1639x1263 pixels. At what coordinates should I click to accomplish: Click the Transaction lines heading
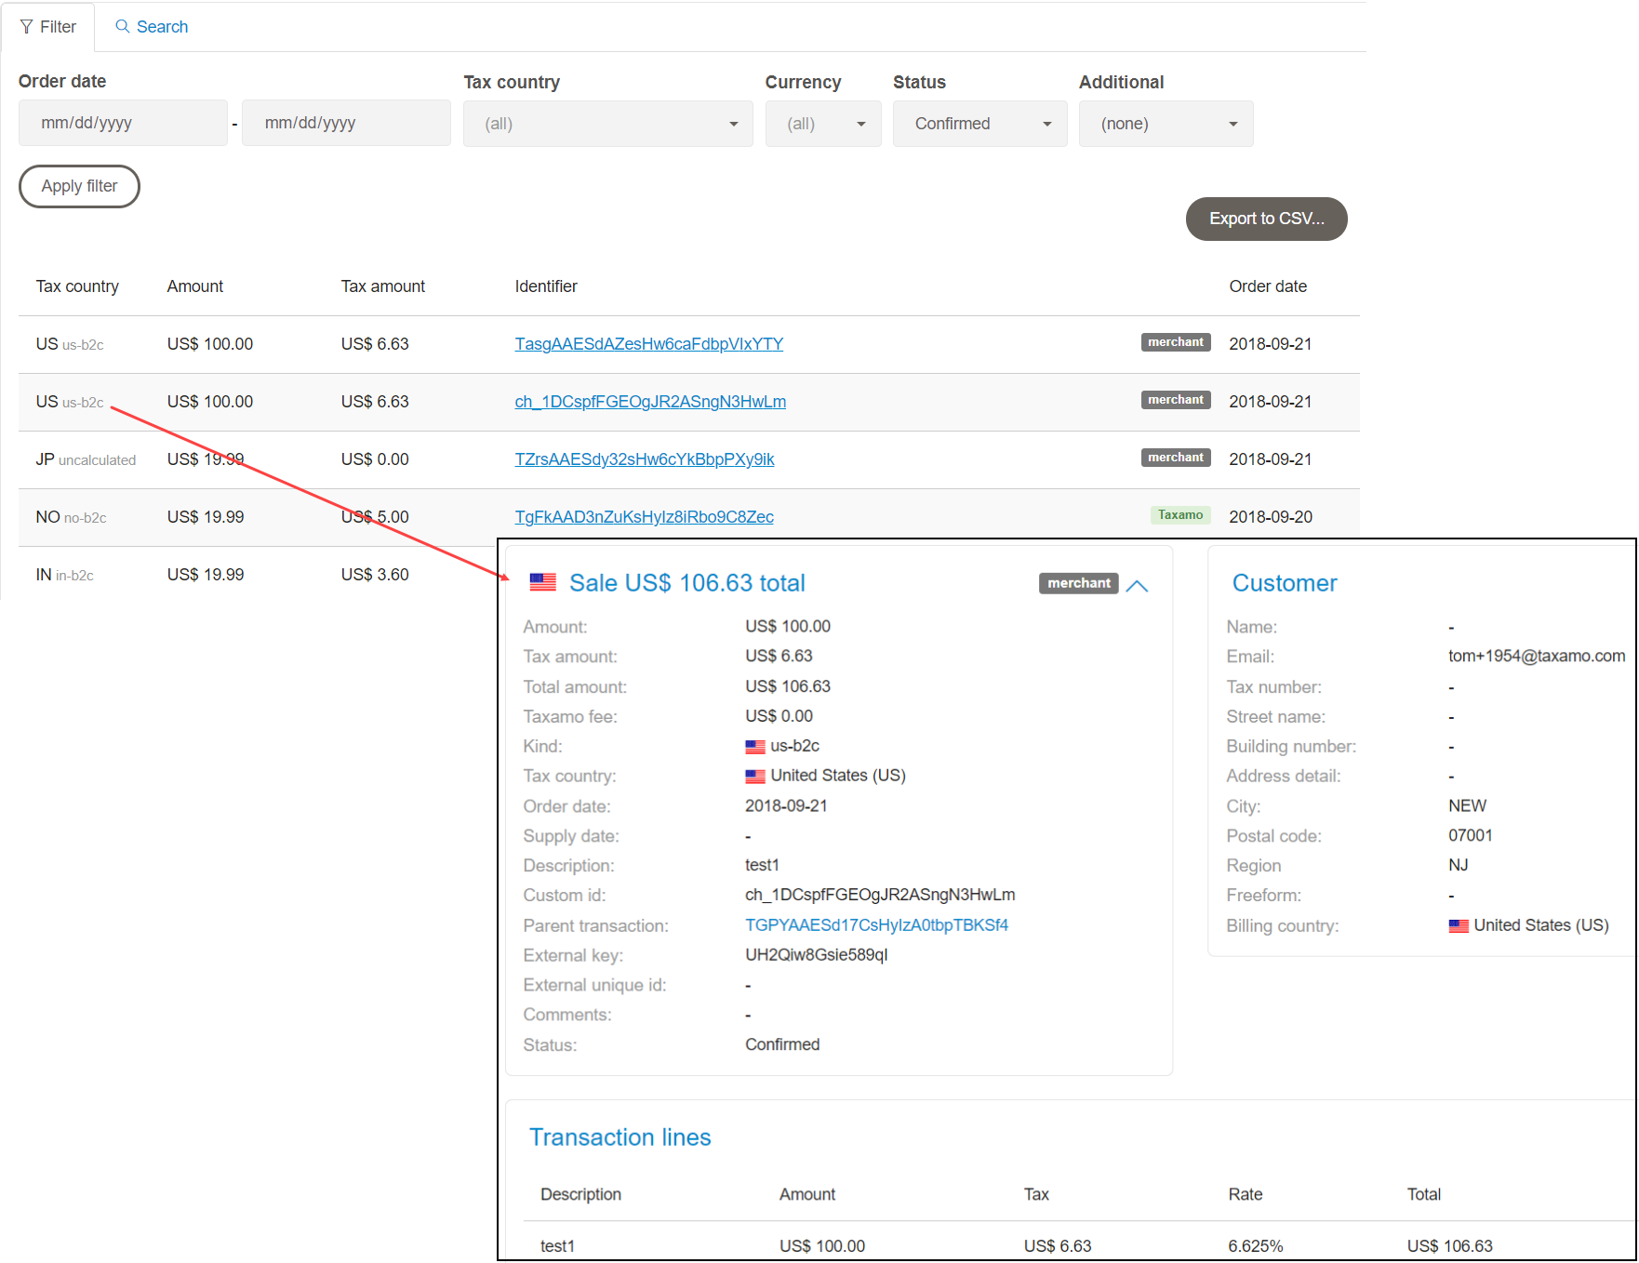pos(620,1137)
